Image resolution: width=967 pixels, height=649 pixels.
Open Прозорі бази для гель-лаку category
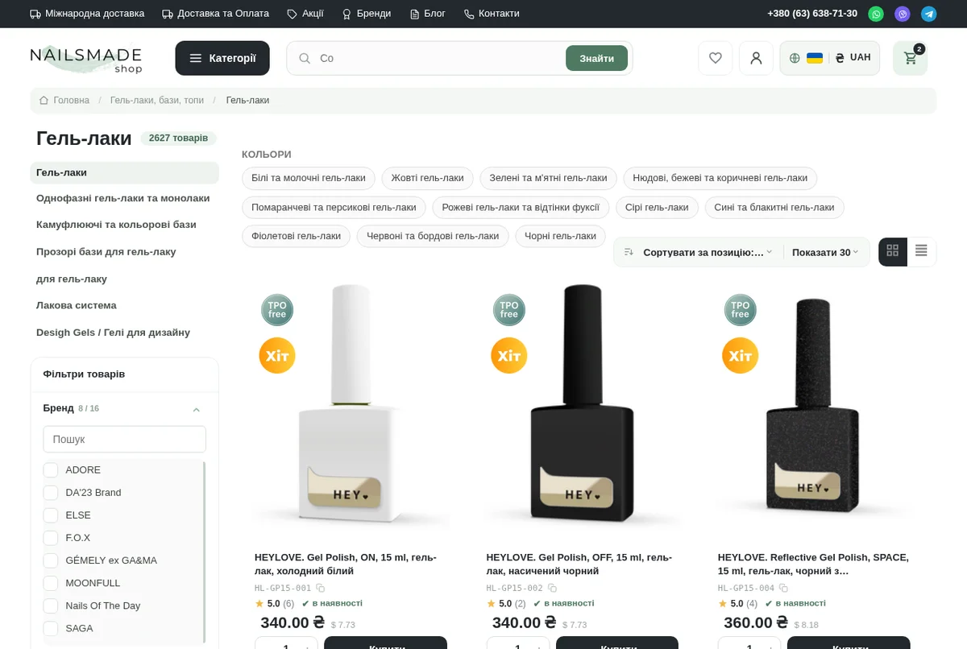[106, 252]
